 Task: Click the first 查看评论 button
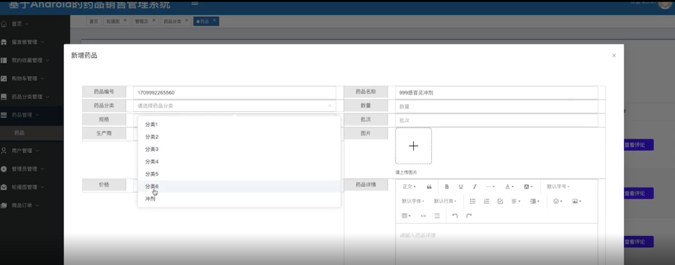point(639,145)
